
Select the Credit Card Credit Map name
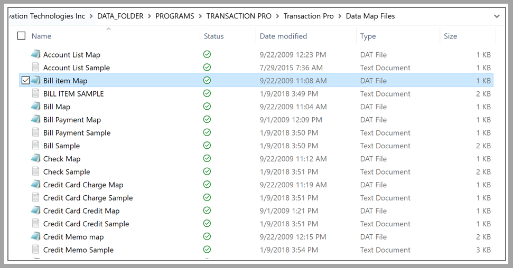coord(81,211)
